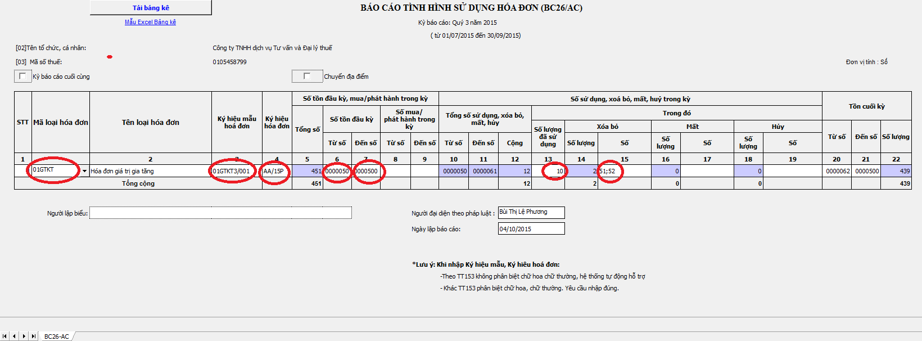The image size is (922, 341).
Task: Open the 'Mẫu Excel Bảng kê' link
Action: click(150, 22)
